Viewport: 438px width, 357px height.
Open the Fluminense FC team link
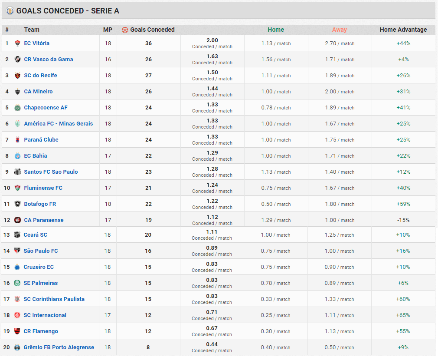click(43, 188)
